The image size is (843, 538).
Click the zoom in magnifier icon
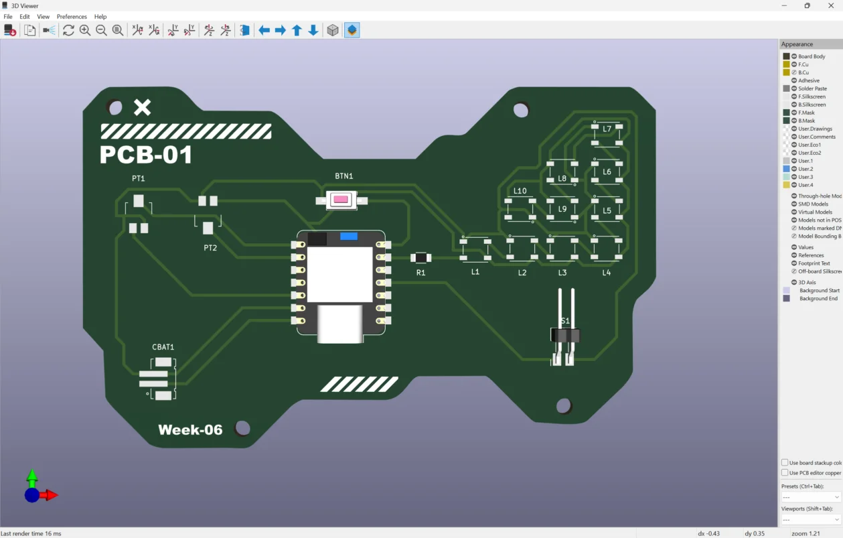[85, 30]
